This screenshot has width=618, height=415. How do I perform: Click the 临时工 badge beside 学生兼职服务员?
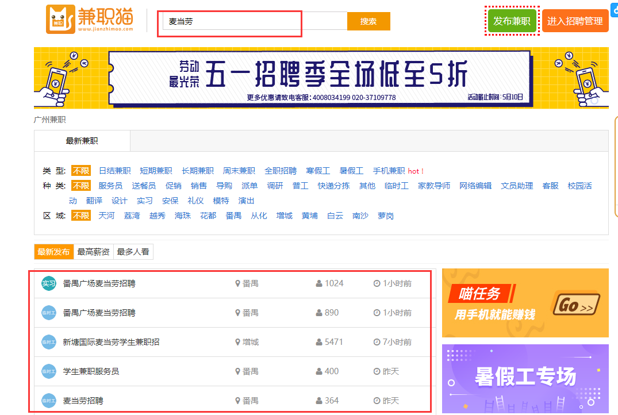pyautogui.click(x=49, y=371)
